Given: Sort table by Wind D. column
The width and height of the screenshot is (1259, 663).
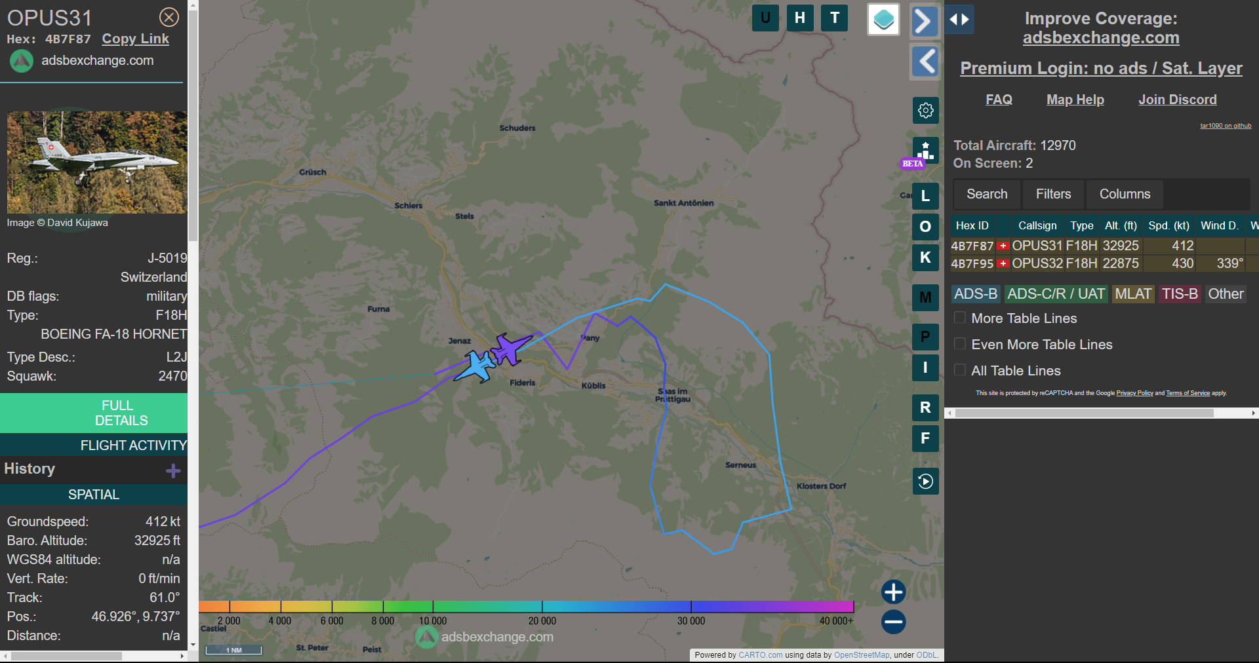Looking at the screenshot, I should [x=1219, y=225].
